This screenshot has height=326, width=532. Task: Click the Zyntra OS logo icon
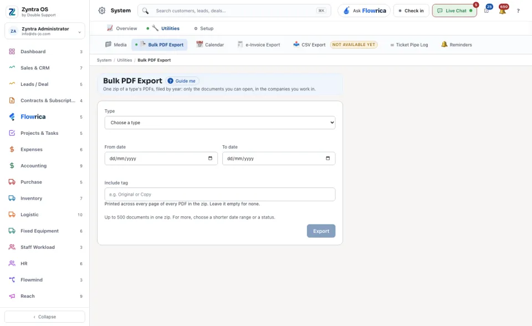point(12,12)
